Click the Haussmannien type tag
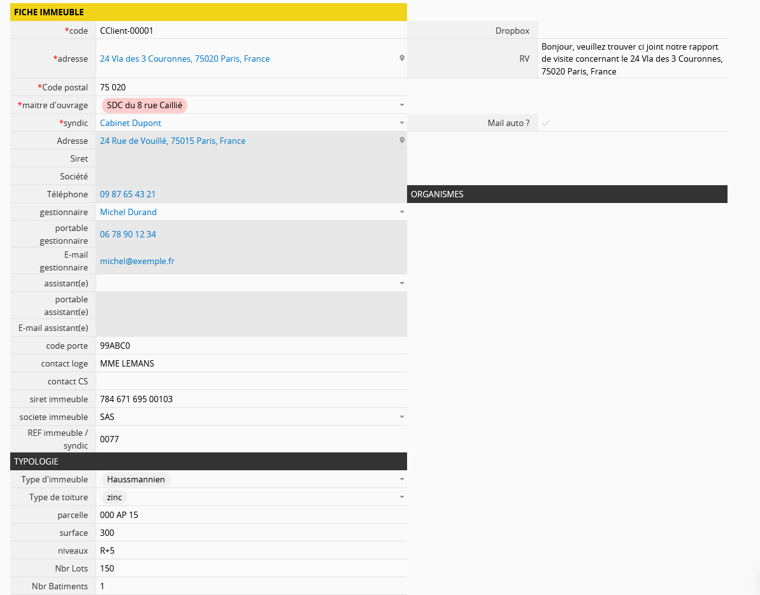 click(x=136, y=479)
